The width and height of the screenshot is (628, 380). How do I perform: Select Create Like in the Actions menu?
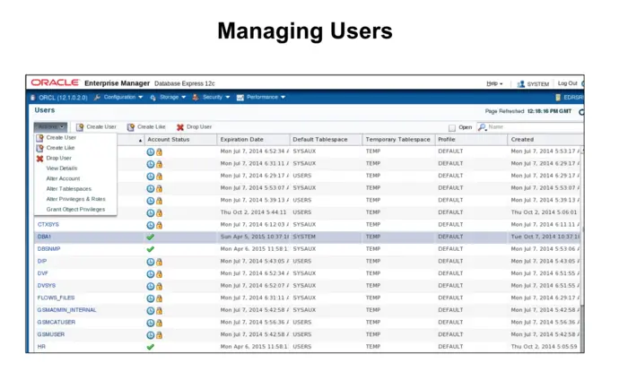pyautogui.click(x=60, y=148)
